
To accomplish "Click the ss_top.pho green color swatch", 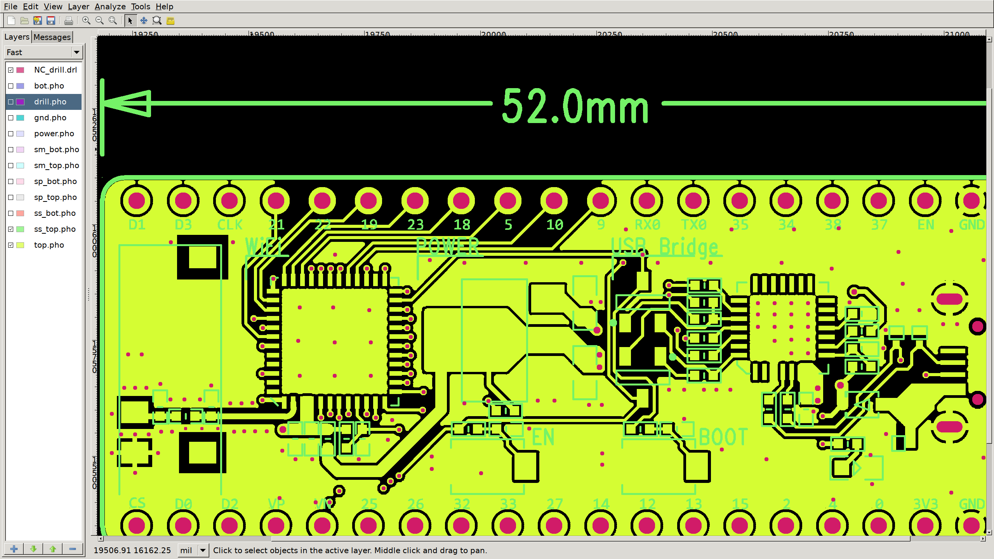I will (x=21, y=229).
